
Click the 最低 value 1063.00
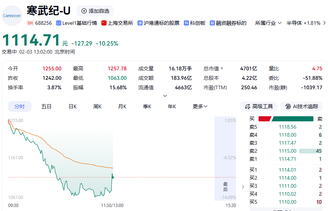pyautogui.click(x=117, y=78)
